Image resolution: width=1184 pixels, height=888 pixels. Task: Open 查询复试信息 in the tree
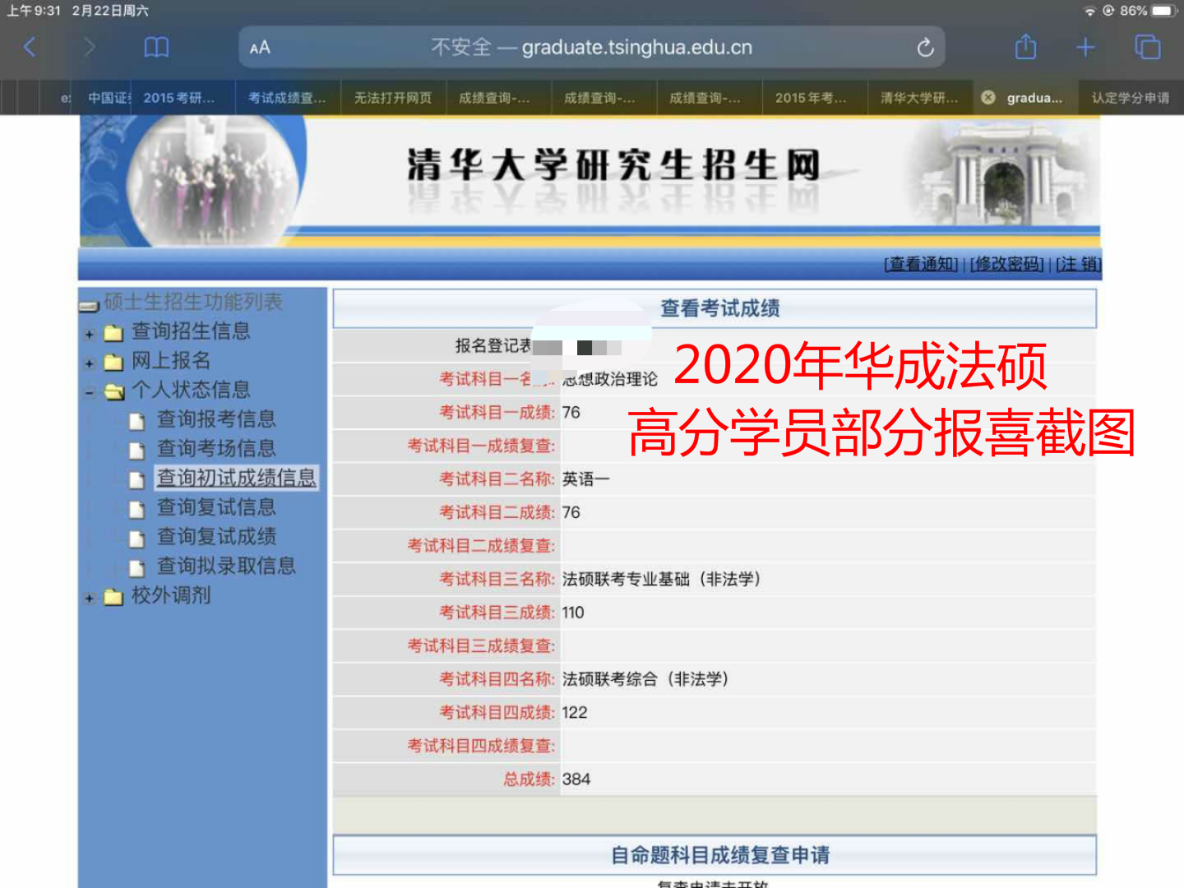(x=216, y=507)
